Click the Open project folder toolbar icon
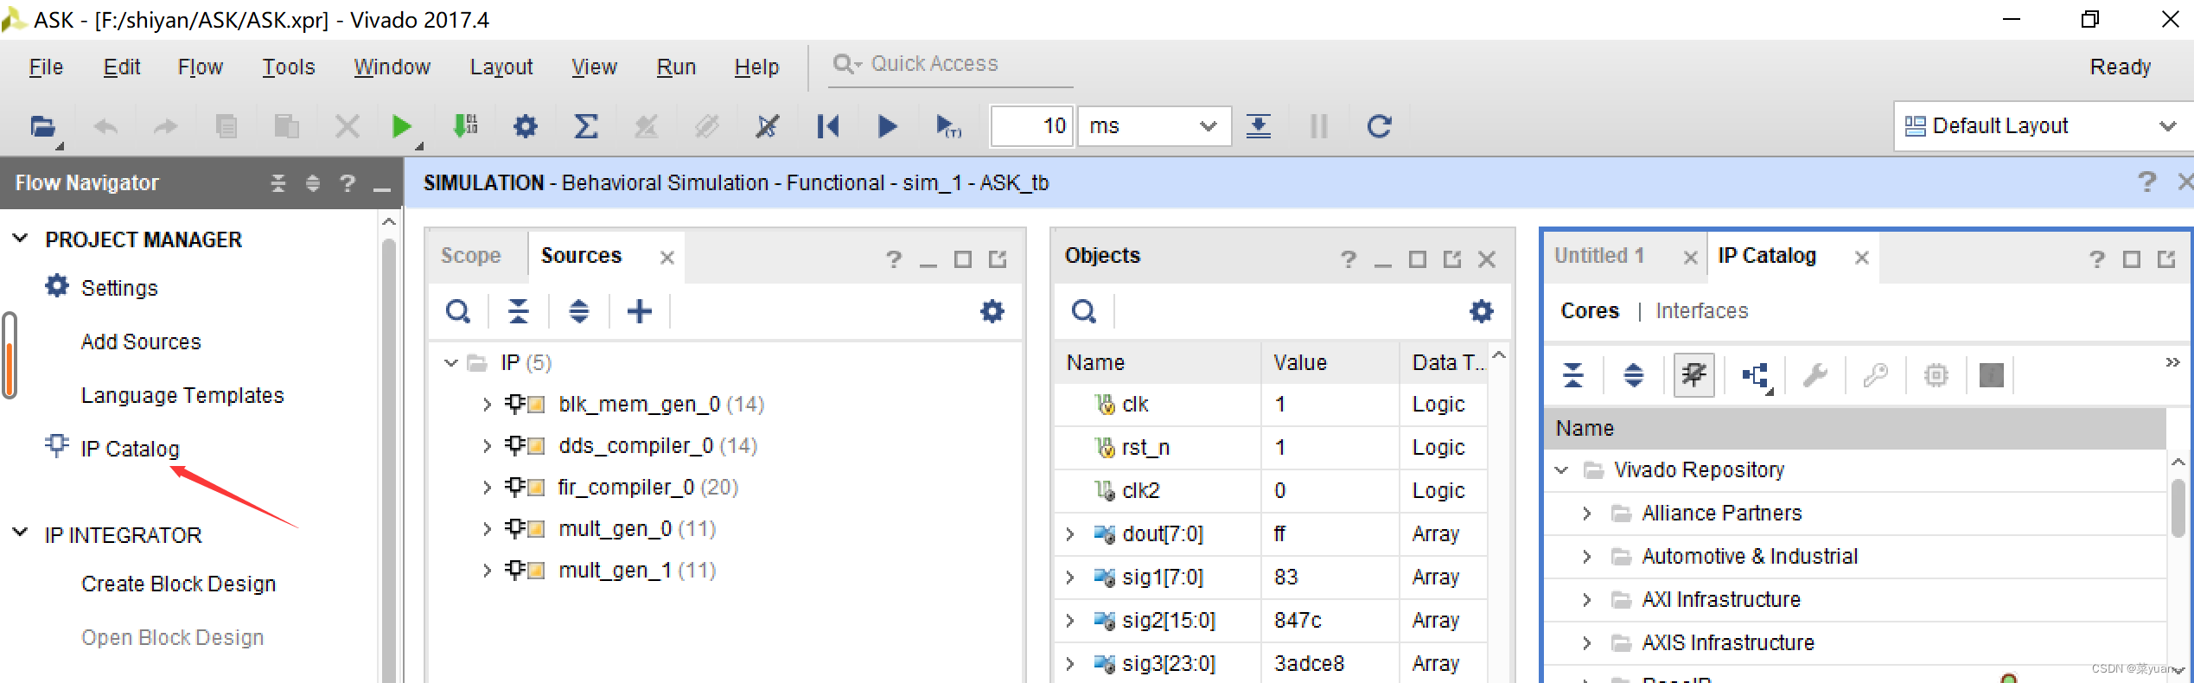2194x683 pixels. point(42,126)
